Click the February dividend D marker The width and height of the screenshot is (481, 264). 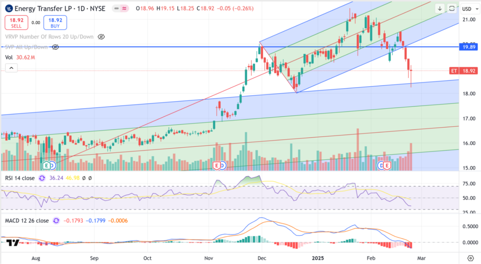coord(381,166)
